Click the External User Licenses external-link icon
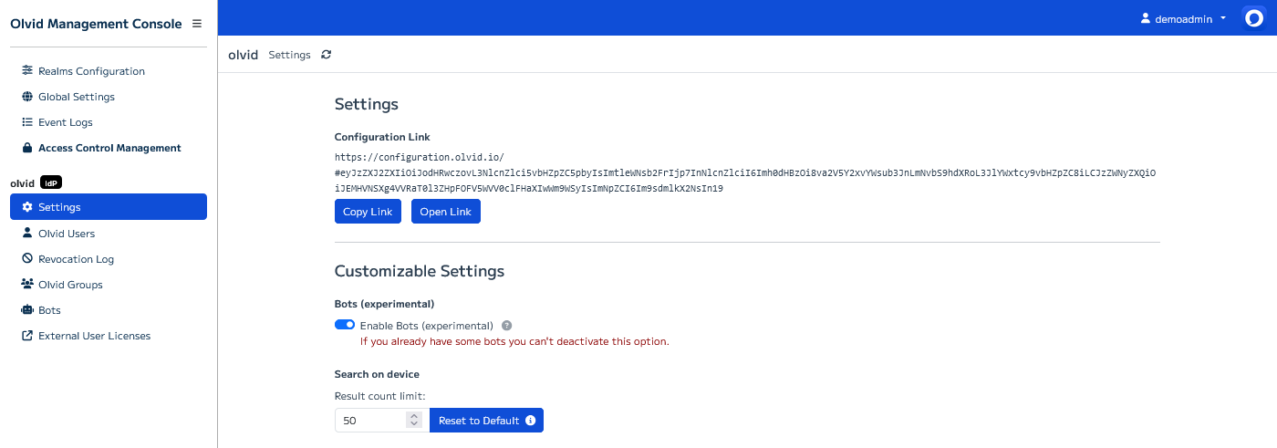Image resolution: width=1277 pixels, height=448 pixels. click(27, 336)
